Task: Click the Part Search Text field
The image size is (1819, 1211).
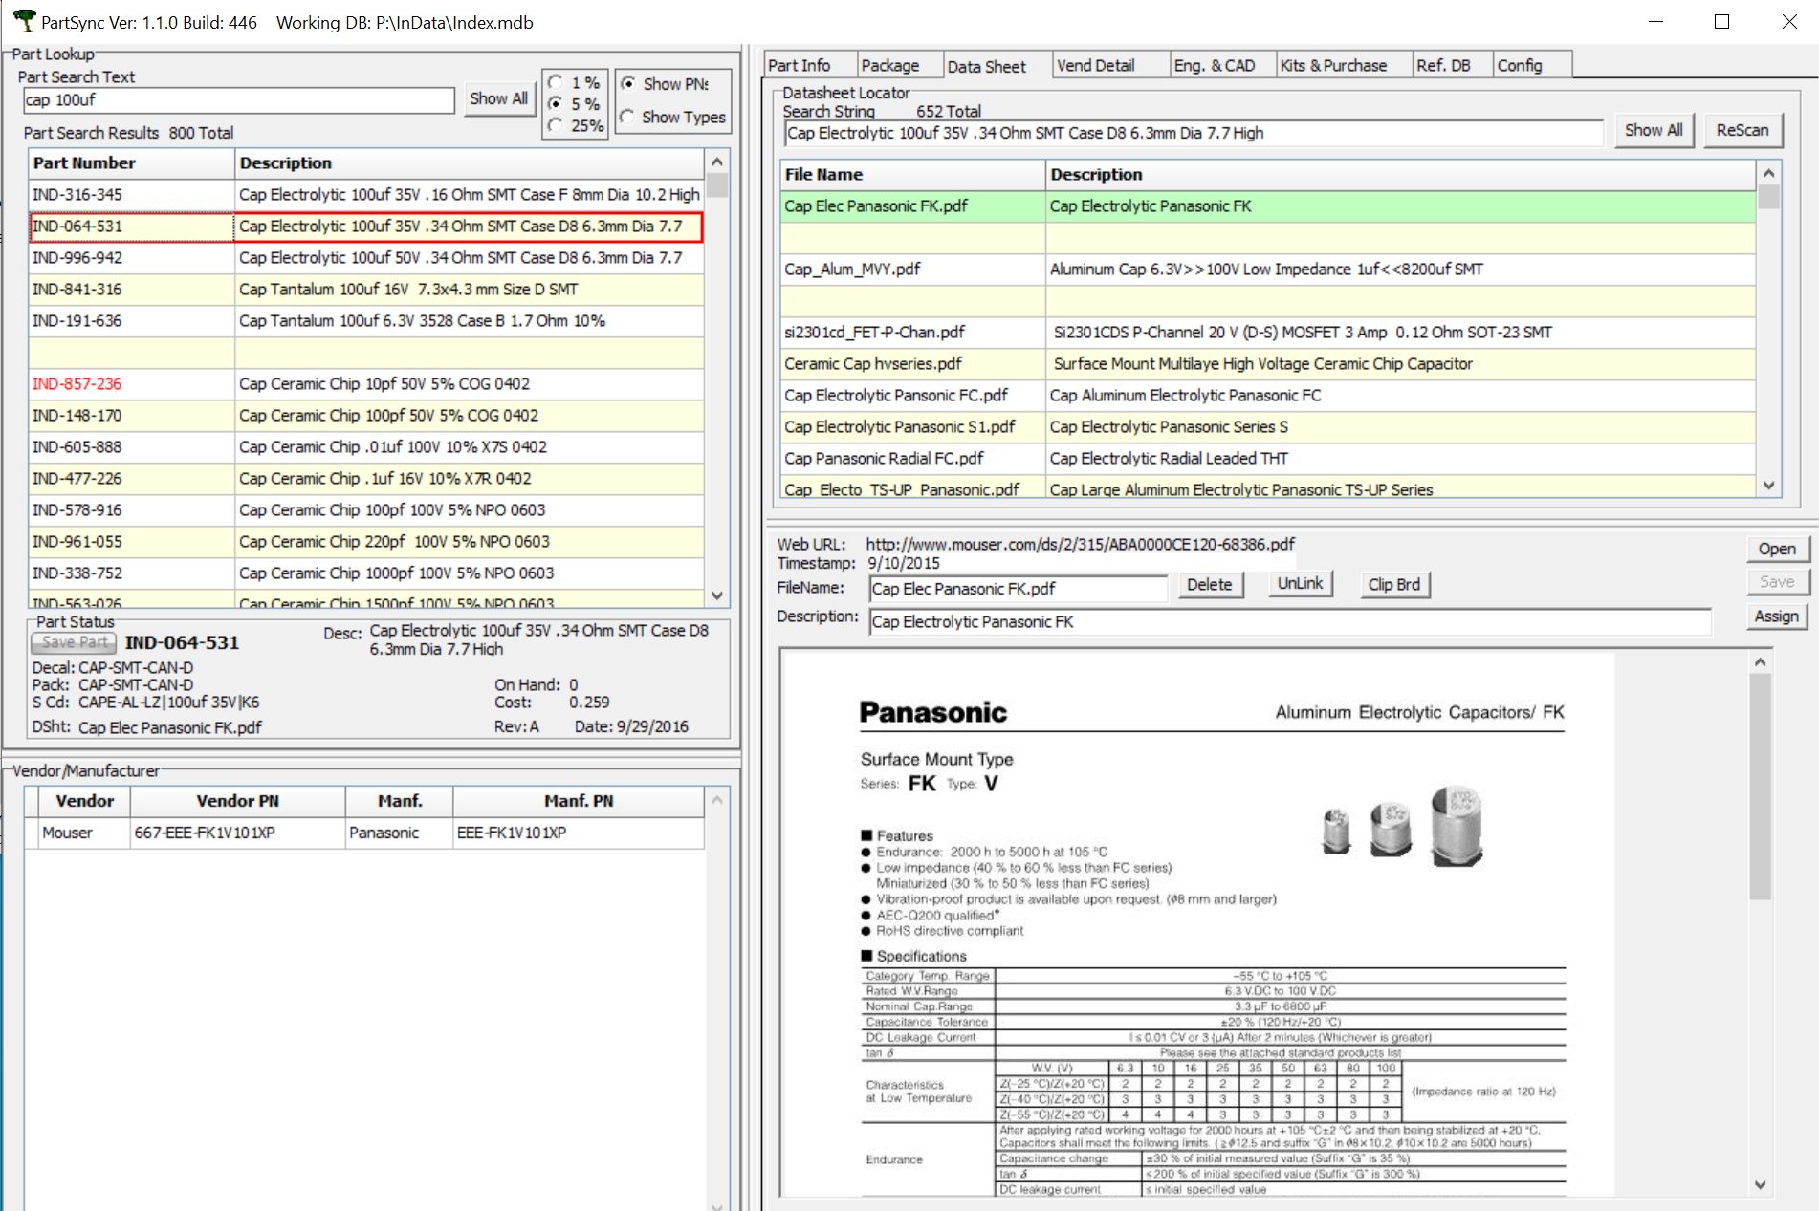Action: 239,99
